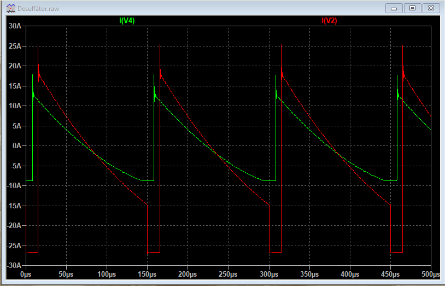The width and height of the screenshot is (445, 286).
Task: Click the Desulfátor.raw title text
Action: point(38,9)
